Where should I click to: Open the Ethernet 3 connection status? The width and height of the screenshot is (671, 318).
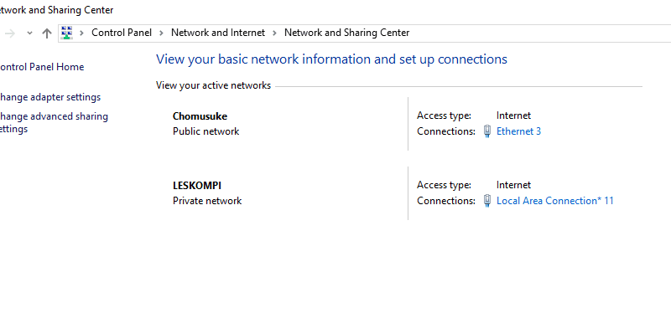point(518,131)
